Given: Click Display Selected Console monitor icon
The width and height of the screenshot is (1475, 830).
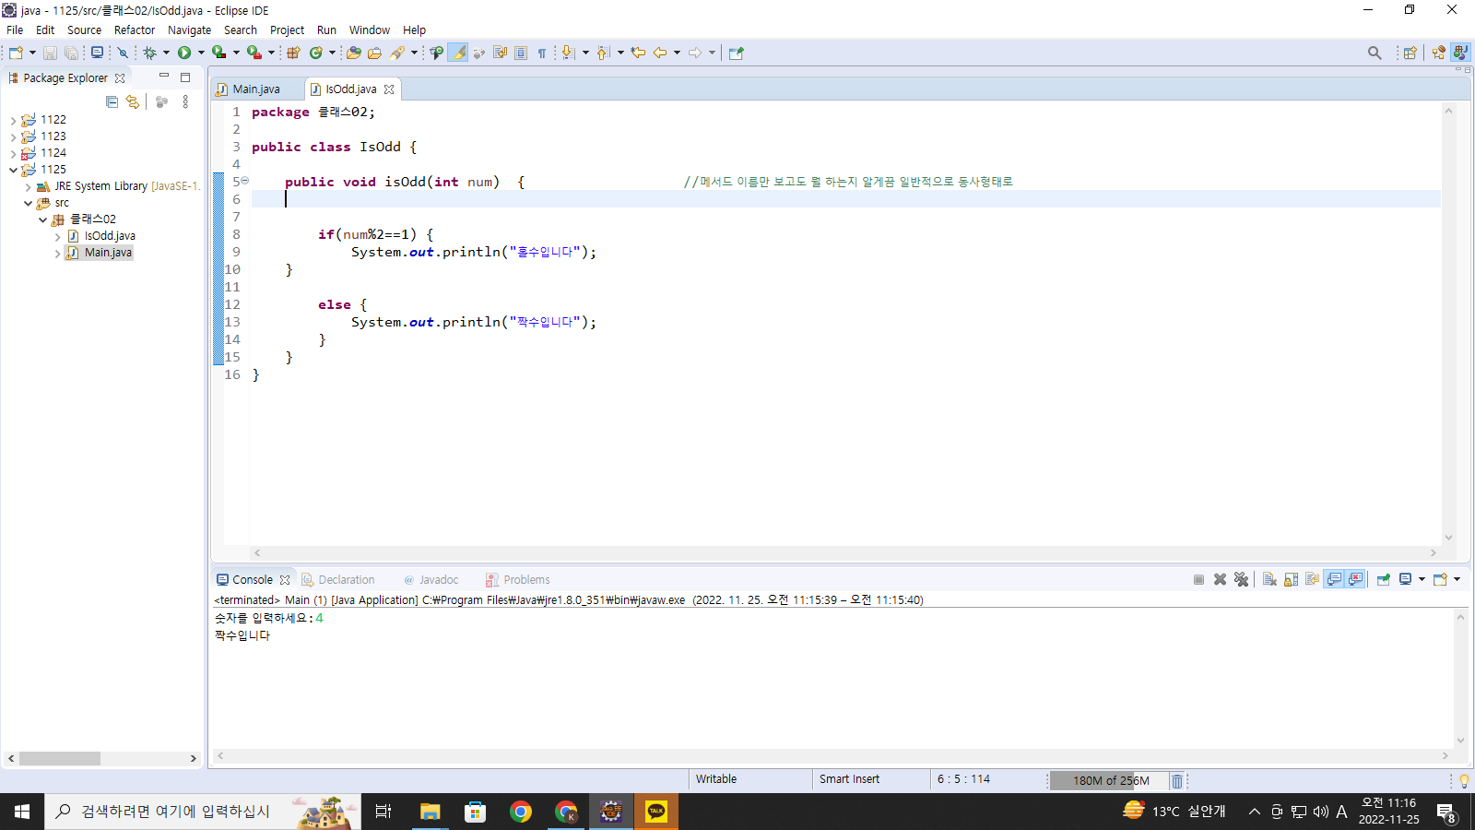Looking at the screenshot, I should coord(1405,579).
